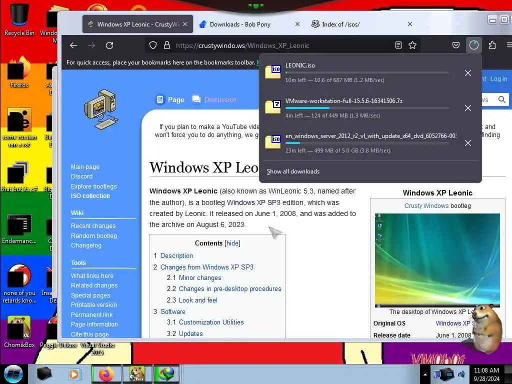The image size is (512, 384).
Task: Open media player taskbar icon
Action: (x=74, y=374)
